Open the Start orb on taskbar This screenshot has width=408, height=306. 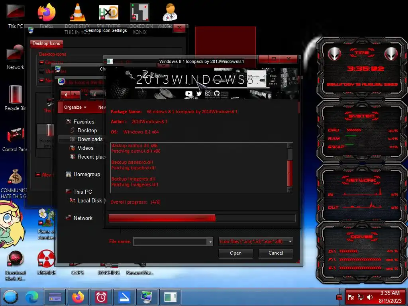coord(10,297)
